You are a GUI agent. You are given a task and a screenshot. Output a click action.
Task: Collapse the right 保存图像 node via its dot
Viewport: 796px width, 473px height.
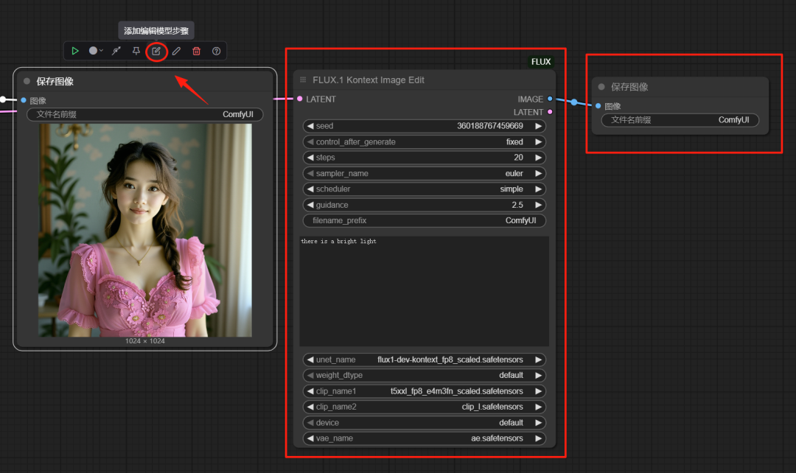[601, 87]
